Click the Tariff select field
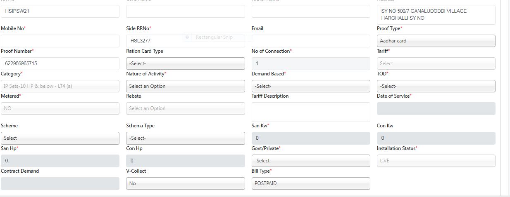The image size is (510, 197). tap(436, 63)
